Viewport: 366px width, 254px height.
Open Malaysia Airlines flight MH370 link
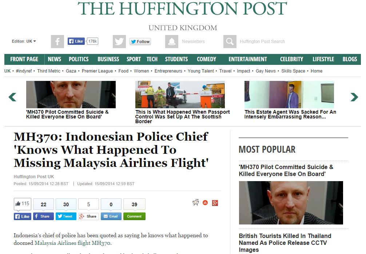[x=73, y=243]
